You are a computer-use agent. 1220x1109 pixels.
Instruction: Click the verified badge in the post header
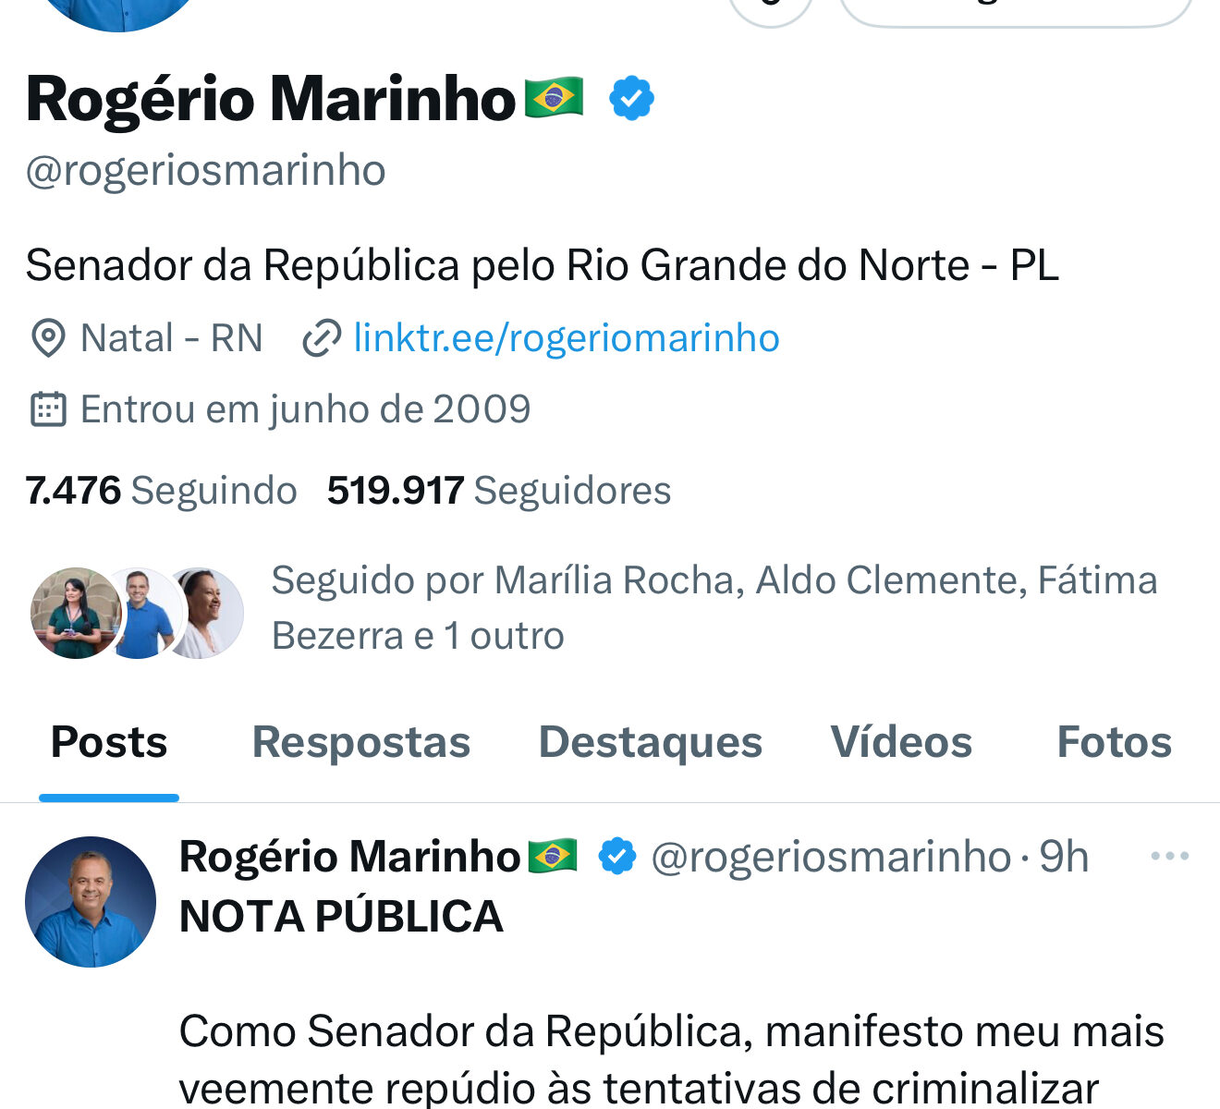tap(616, 857)
